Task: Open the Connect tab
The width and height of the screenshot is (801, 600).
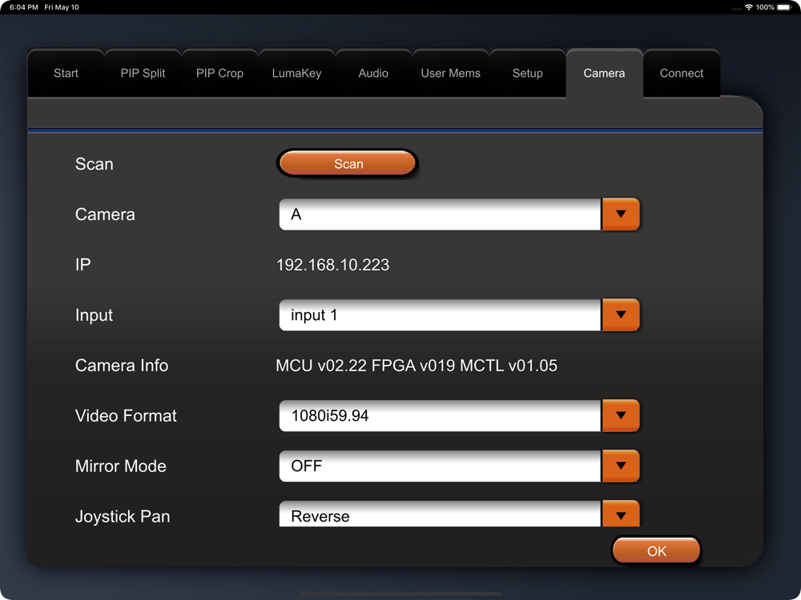Action: coord(682,74)
